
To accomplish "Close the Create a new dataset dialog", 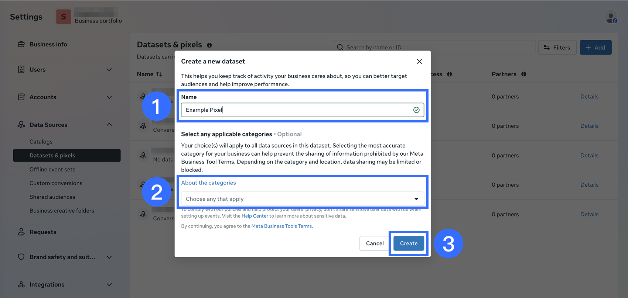I will click(419, 61).
